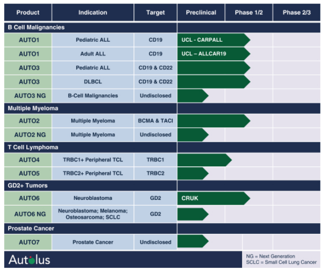This screenshot has height=271, width=323.
Task: Click the UCL - CARPALL progress bar
Action: tap(214, 40)
